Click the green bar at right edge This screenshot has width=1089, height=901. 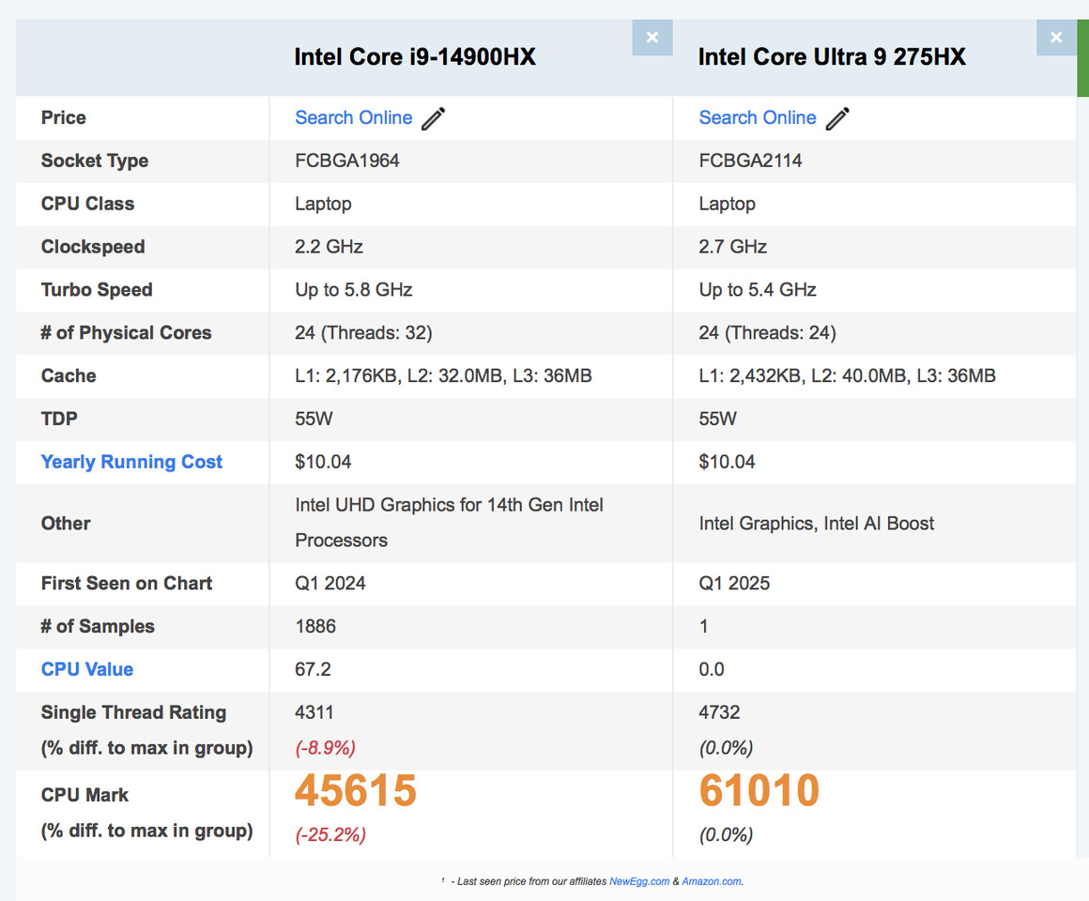tap(1082, 58)
